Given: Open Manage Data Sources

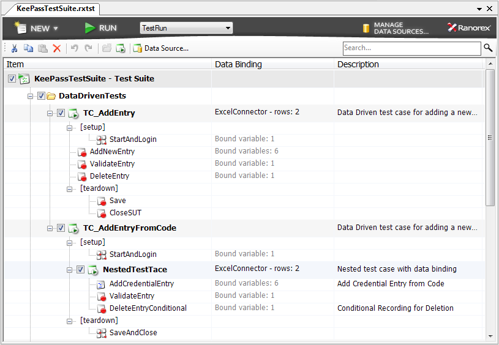Looking at the screenshot, I should 396,28.
